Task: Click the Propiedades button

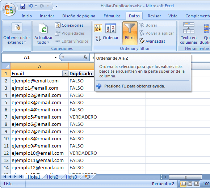Action: point(70,33)
